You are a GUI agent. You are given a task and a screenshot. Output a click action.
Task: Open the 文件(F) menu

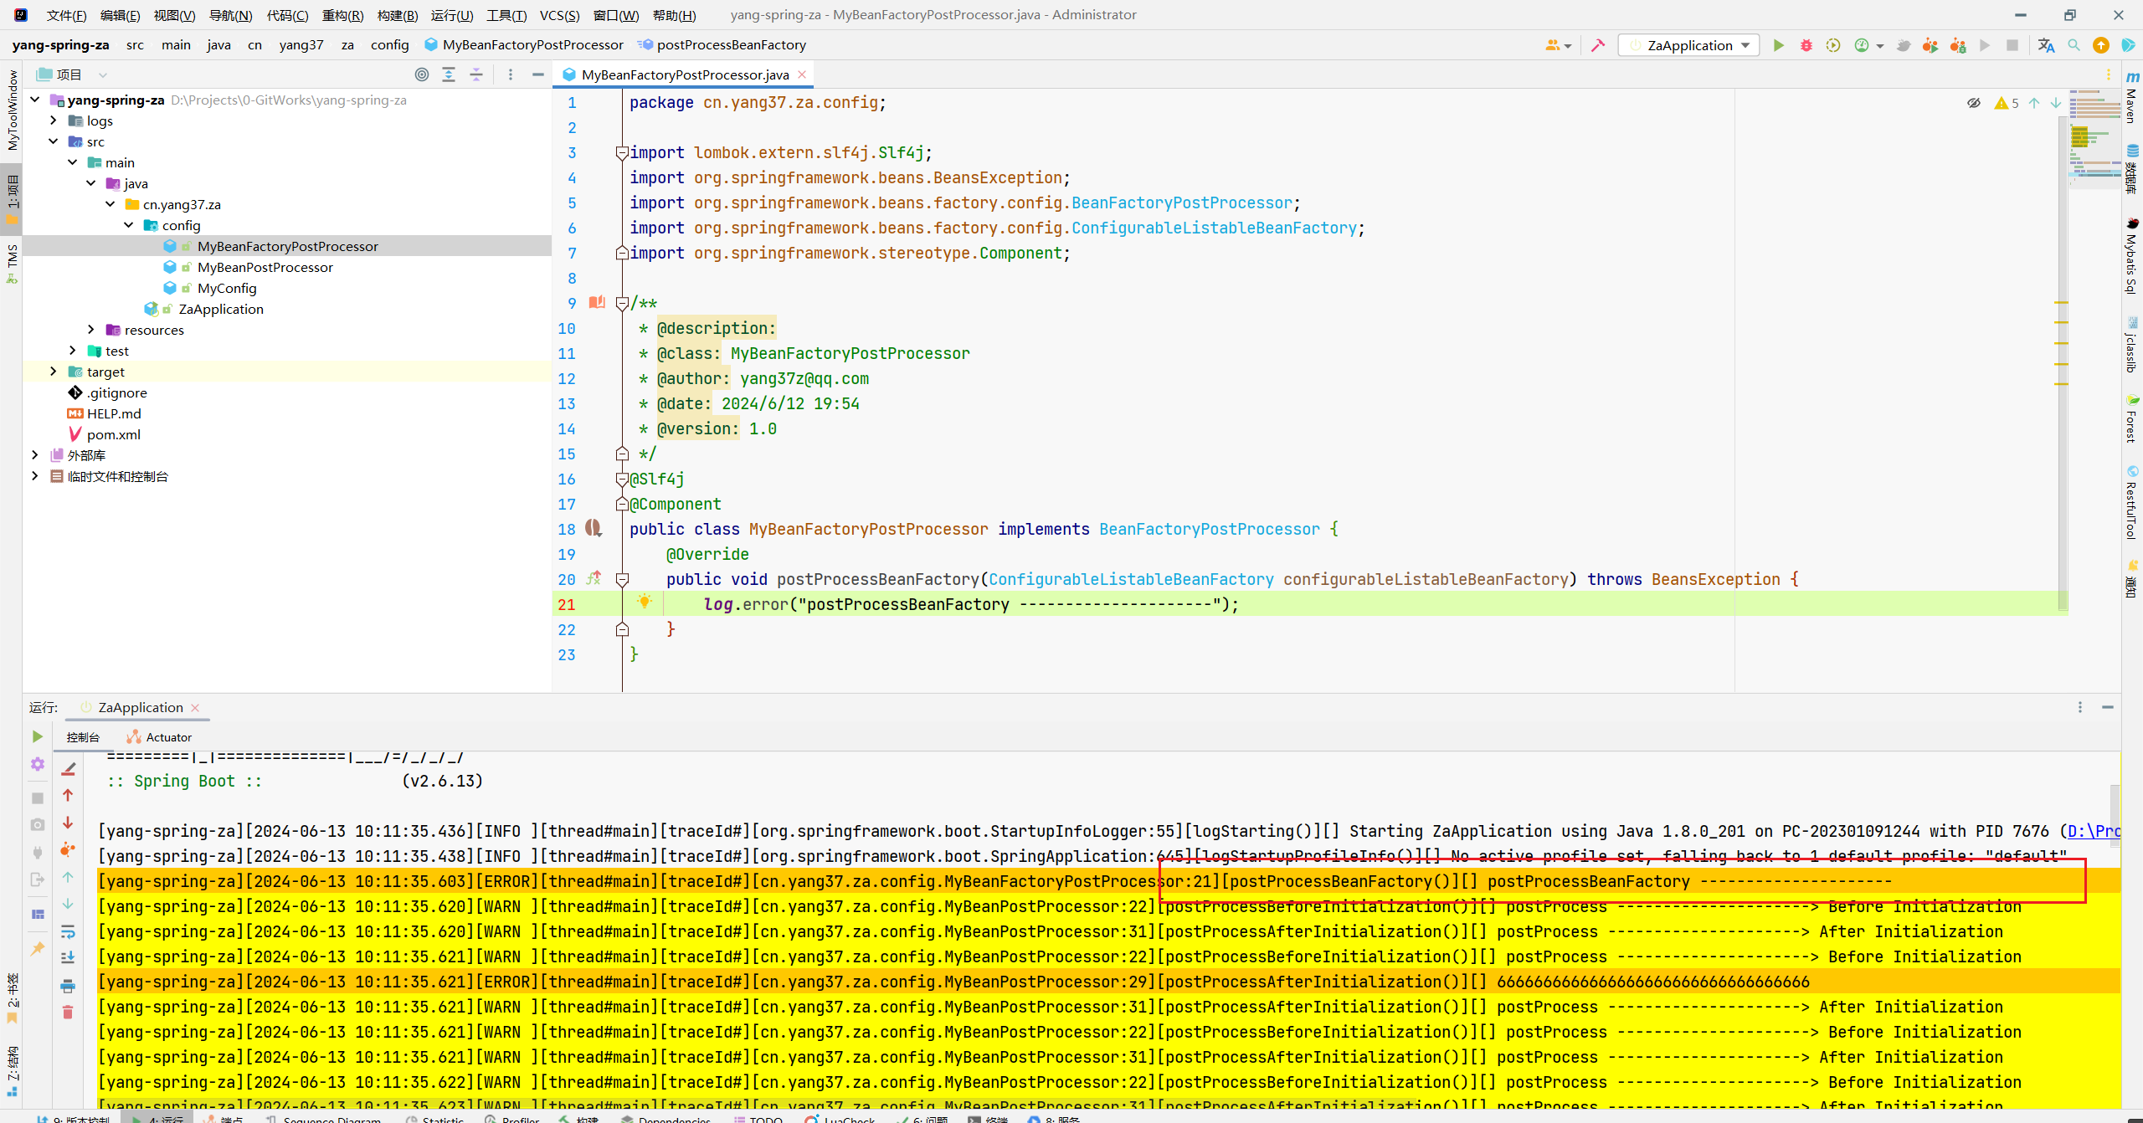pyautogui.click(x=66, y=15)
